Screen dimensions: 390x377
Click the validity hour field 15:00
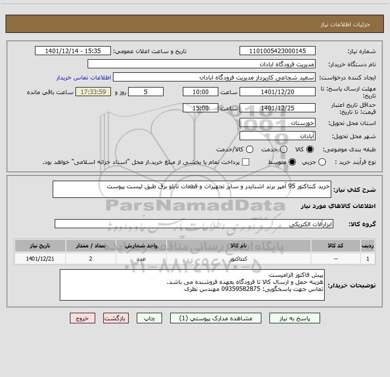click(201, 108)
